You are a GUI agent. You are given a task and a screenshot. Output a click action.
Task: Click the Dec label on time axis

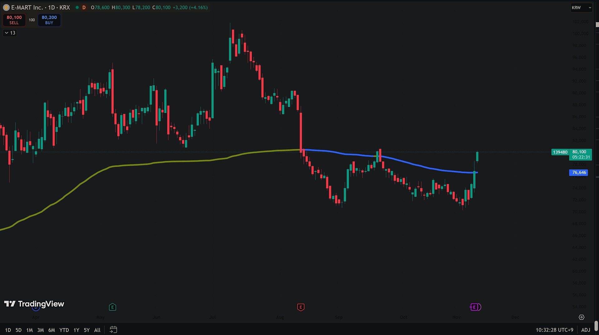click(x=515, y=317)
